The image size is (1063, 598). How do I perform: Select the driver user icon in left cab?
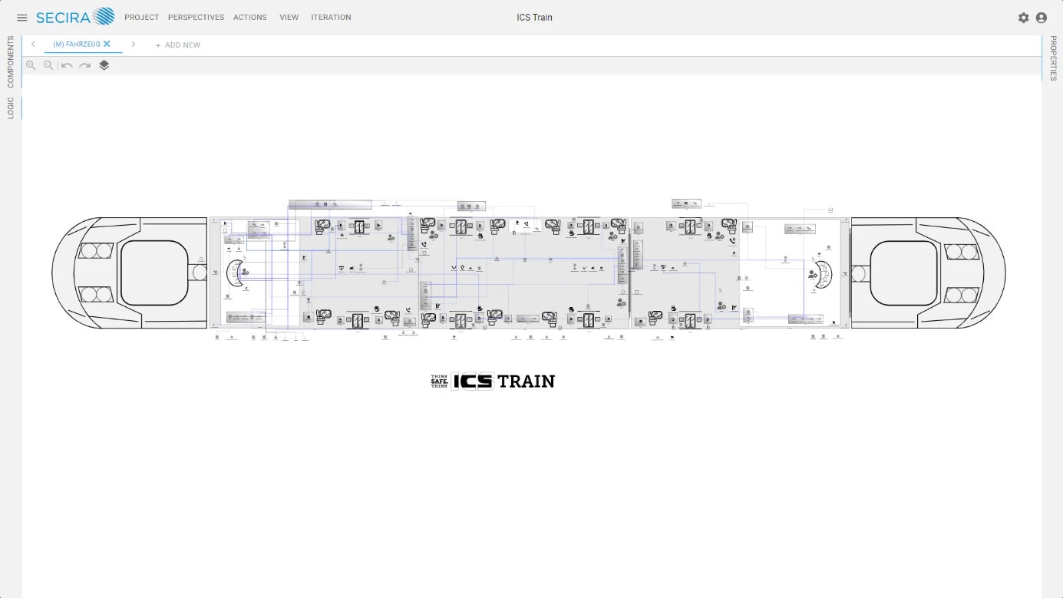[x=245, y=272]
